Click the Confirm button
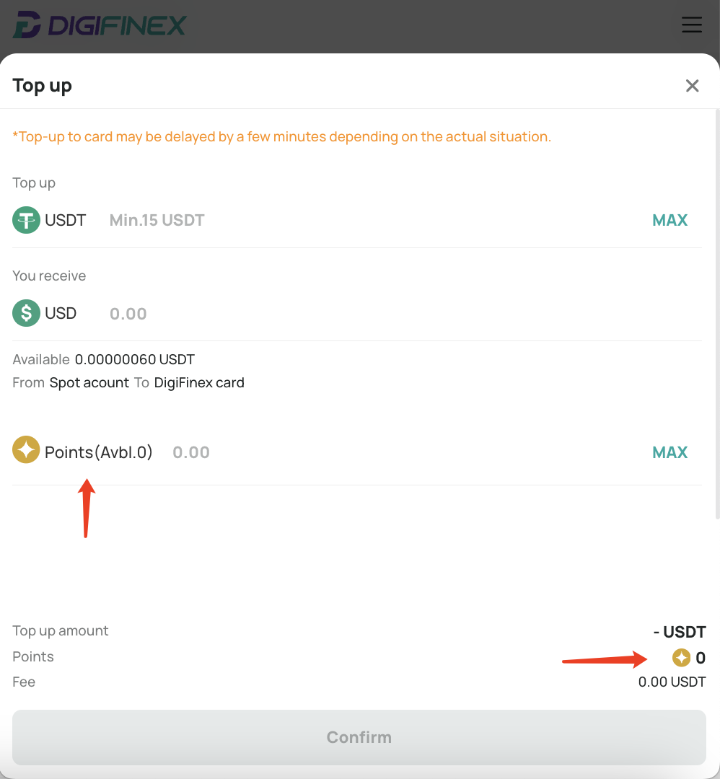This screenshot has width=720, height=779. 359,737
